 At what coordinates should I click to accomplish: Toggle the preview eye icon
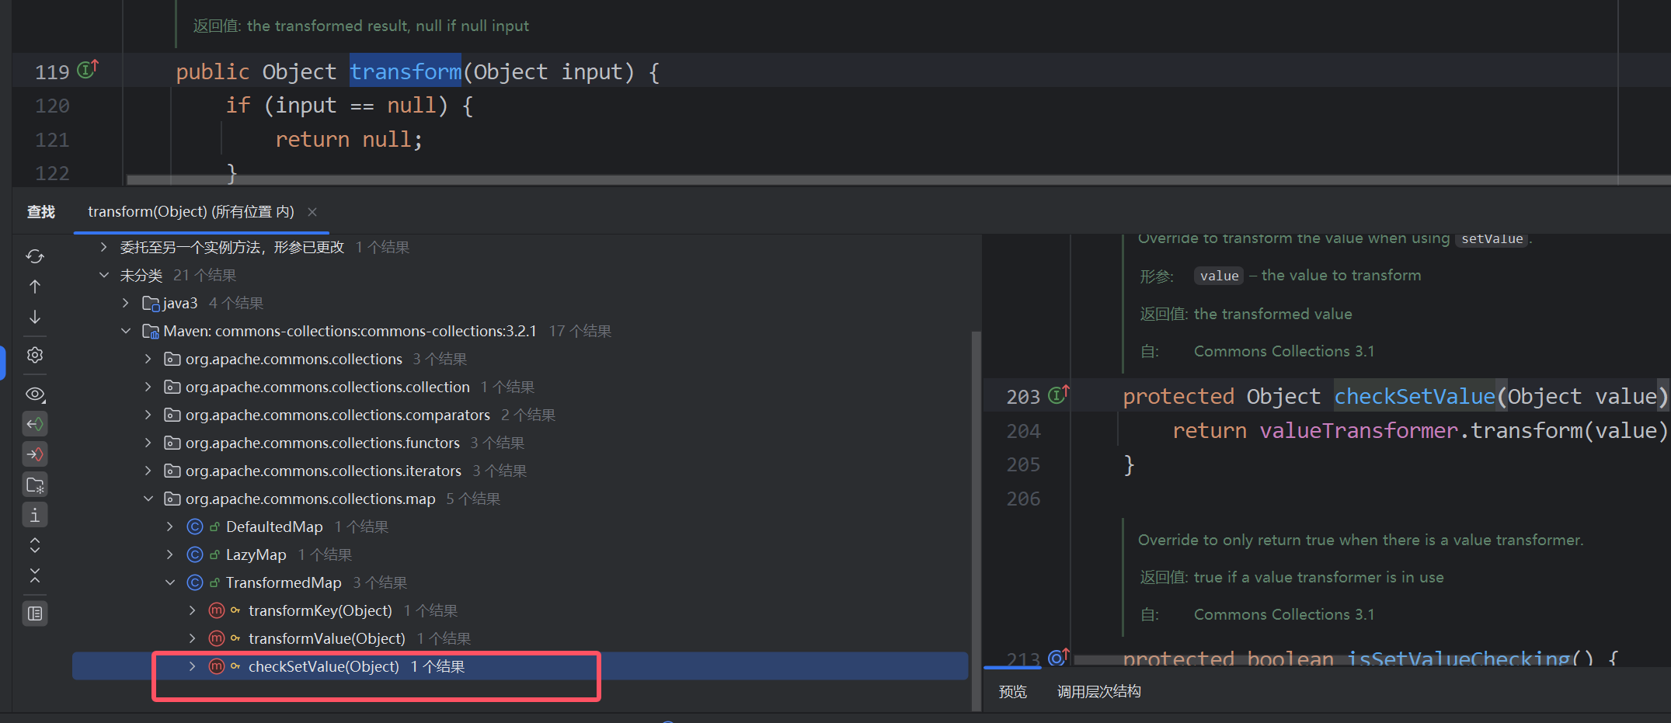pos(35,395)
